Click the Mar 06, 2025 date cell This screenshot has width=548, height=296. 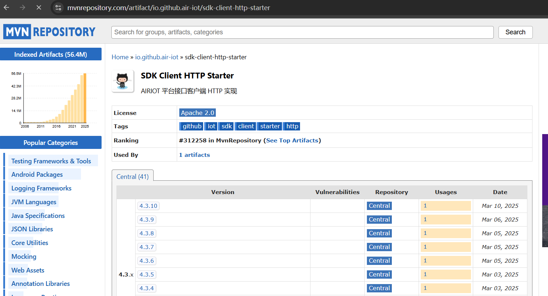tap(500, 219)
